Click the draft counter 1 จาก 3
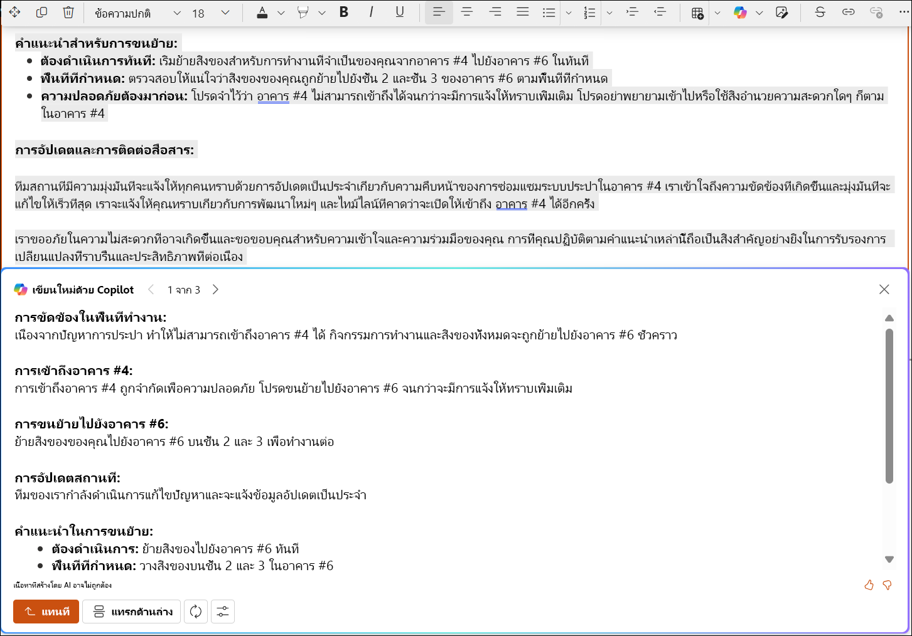The width and height of the screenshot is (912, 636). pos(184,290)
